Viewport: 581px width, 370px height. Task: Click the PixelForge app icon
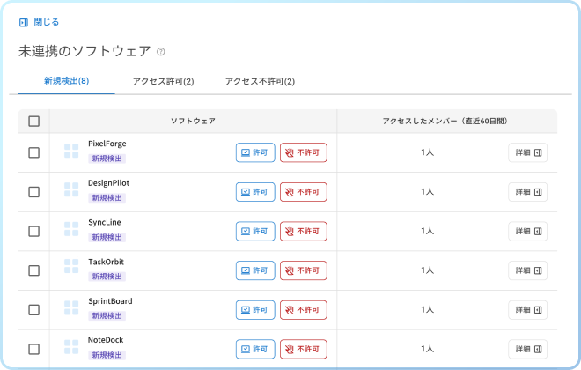pos(71,152)
